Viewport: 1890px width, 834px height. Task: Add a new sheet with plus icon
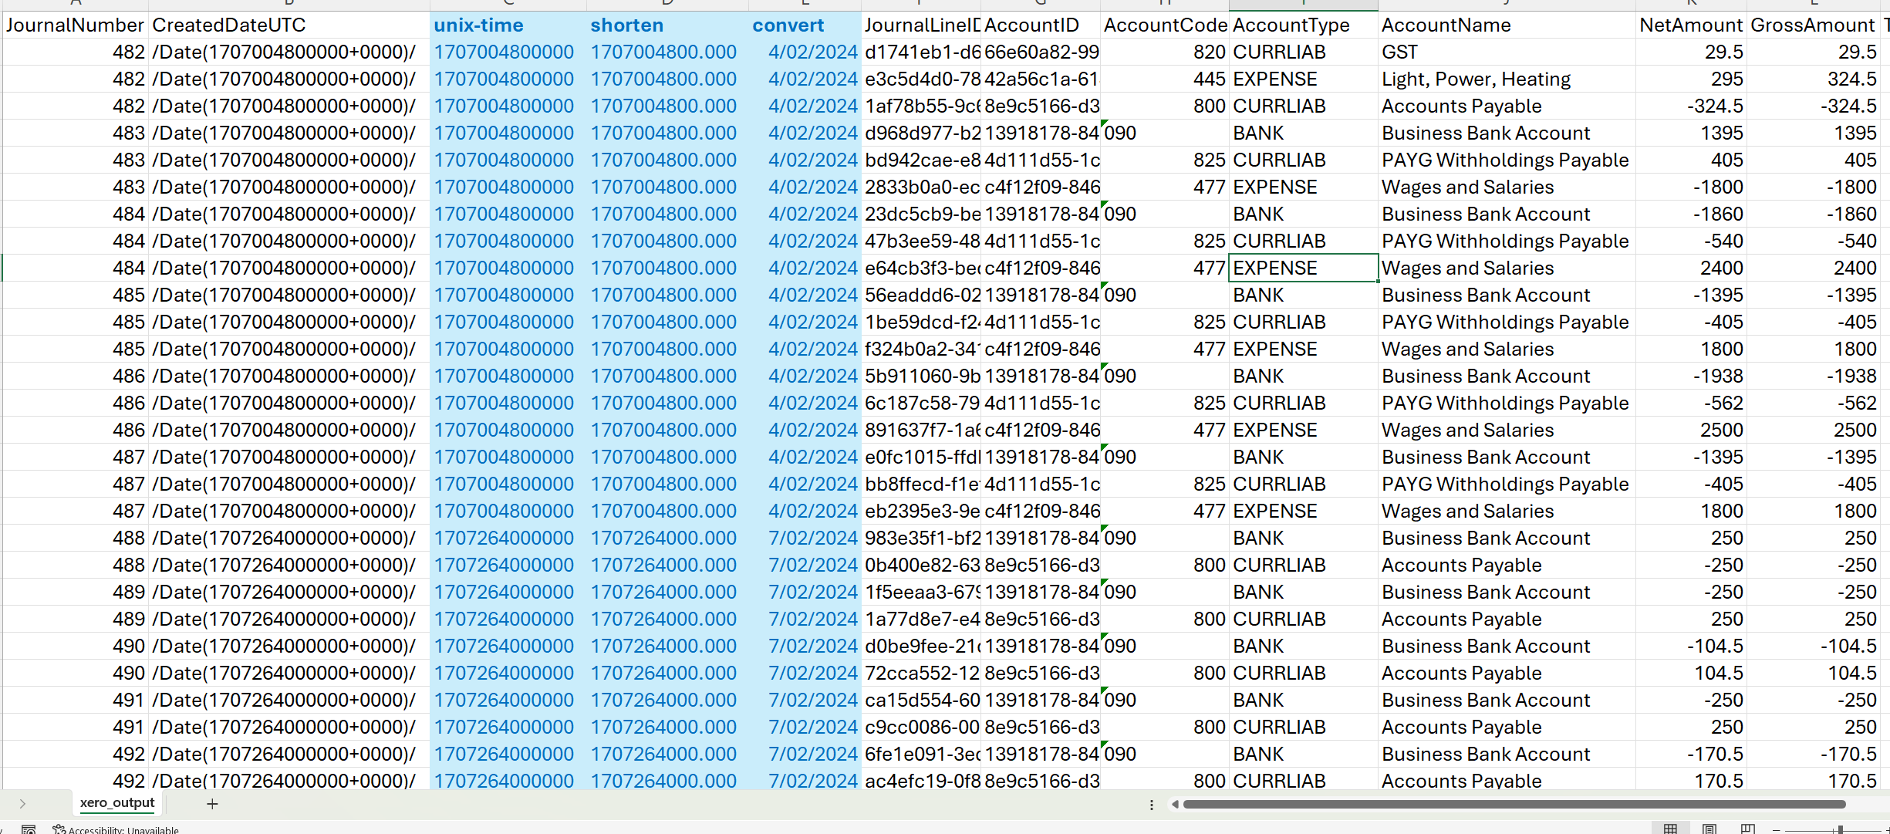[x=212, y=804]
